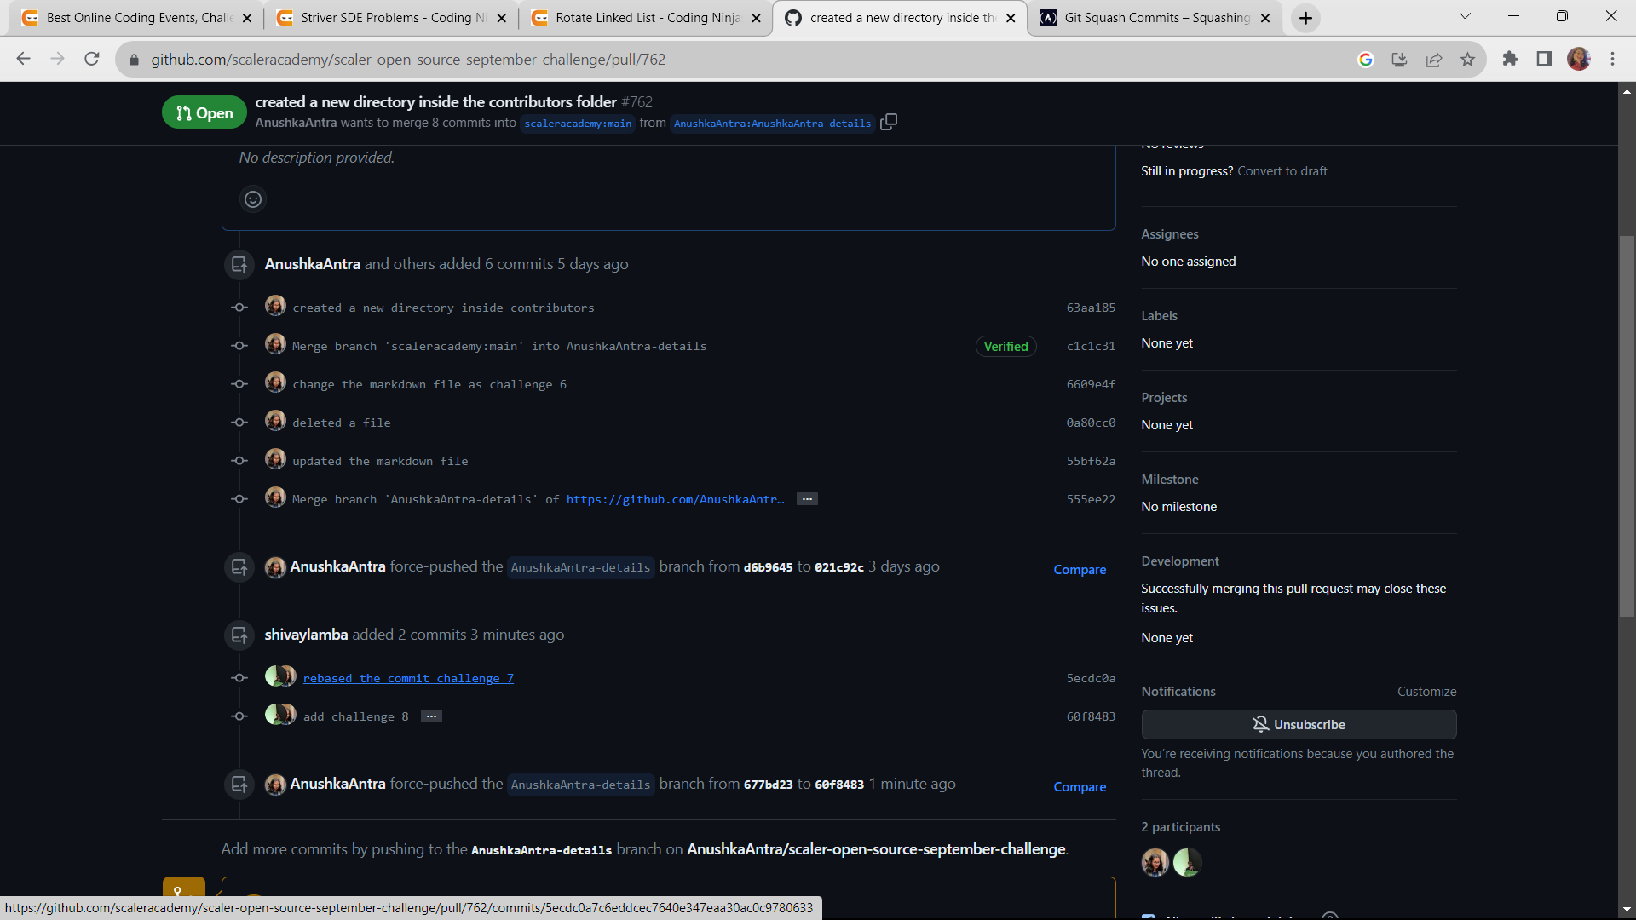Open the extensions puzzle icon menu
Viewport: 1636px width, 920px height.
[x=1510, y=59]
